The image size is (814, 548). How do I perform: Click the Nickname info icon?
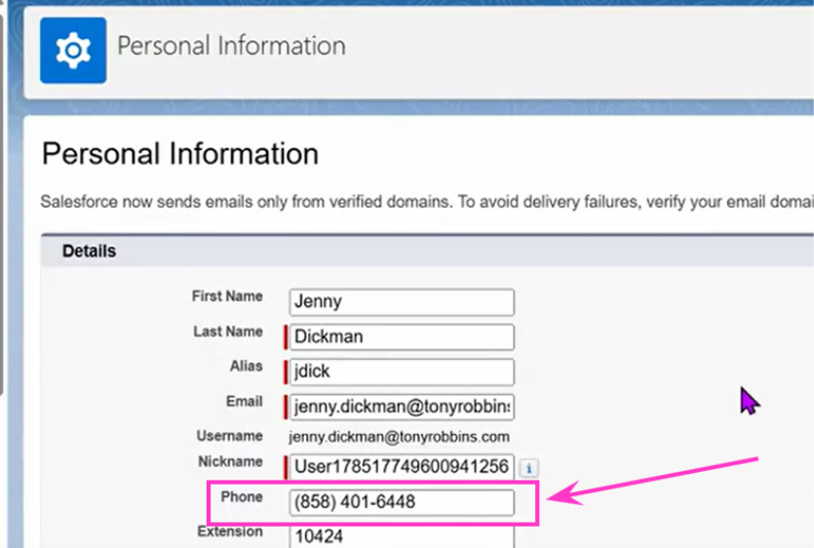coord(529,468)
